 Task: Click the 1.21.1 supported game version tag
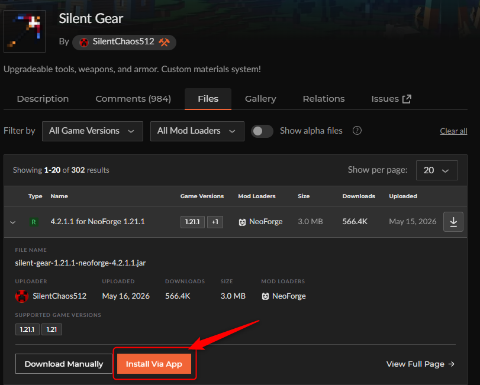pos(27,329)
